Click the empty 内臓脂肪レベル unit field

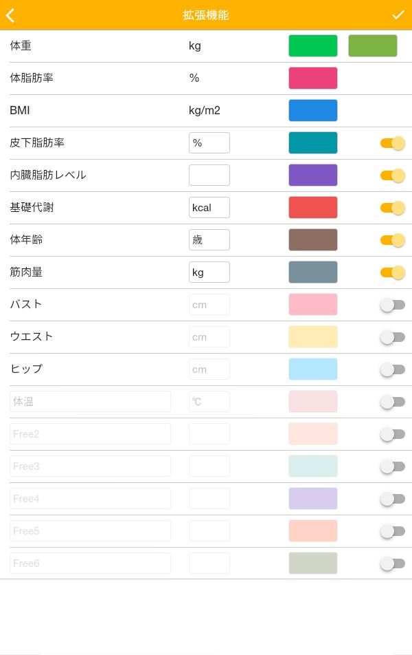(x=209, y=175)
